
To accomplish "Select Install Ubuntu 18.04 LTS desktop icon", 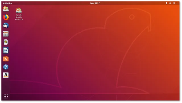I will click(x=19, y=14).
